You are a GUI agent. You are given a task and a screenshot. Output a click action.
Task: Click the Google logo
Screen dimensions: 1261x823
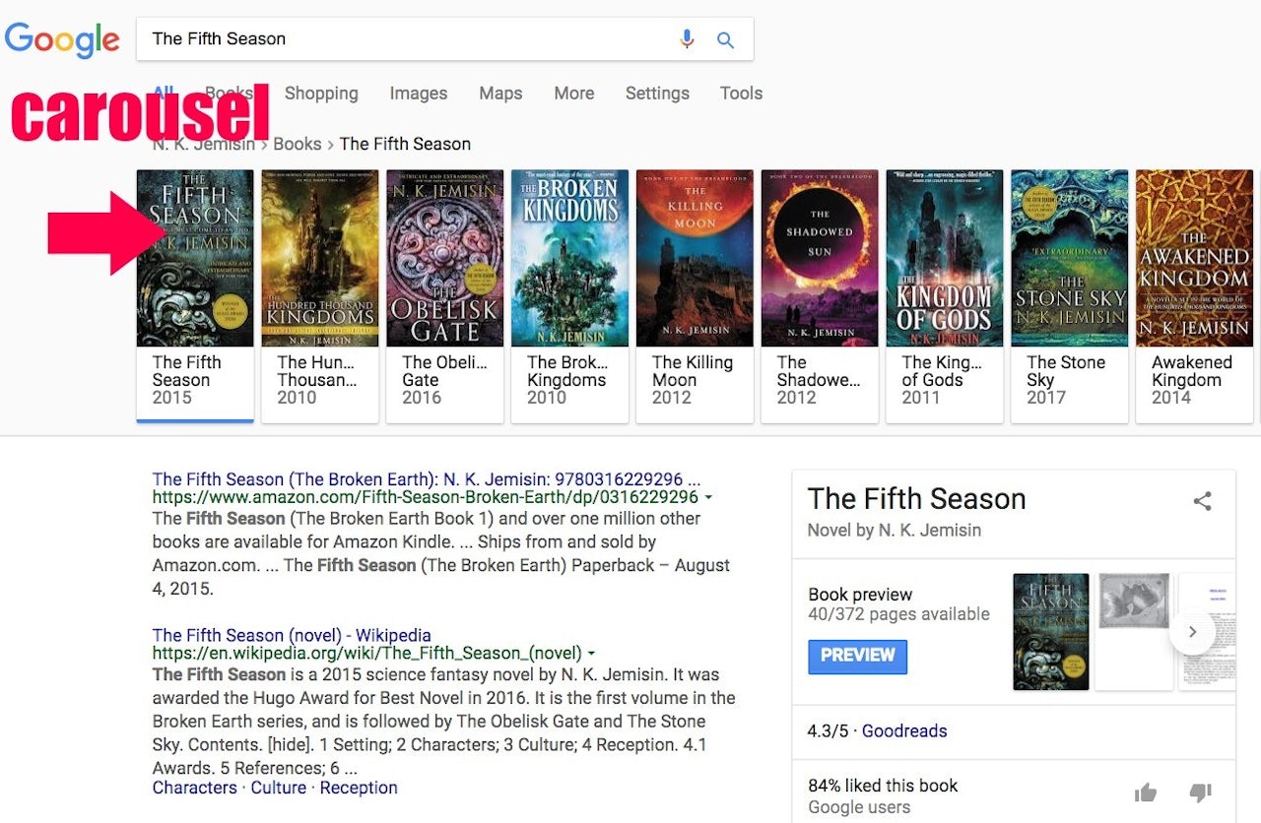click(x=63, y=39)
